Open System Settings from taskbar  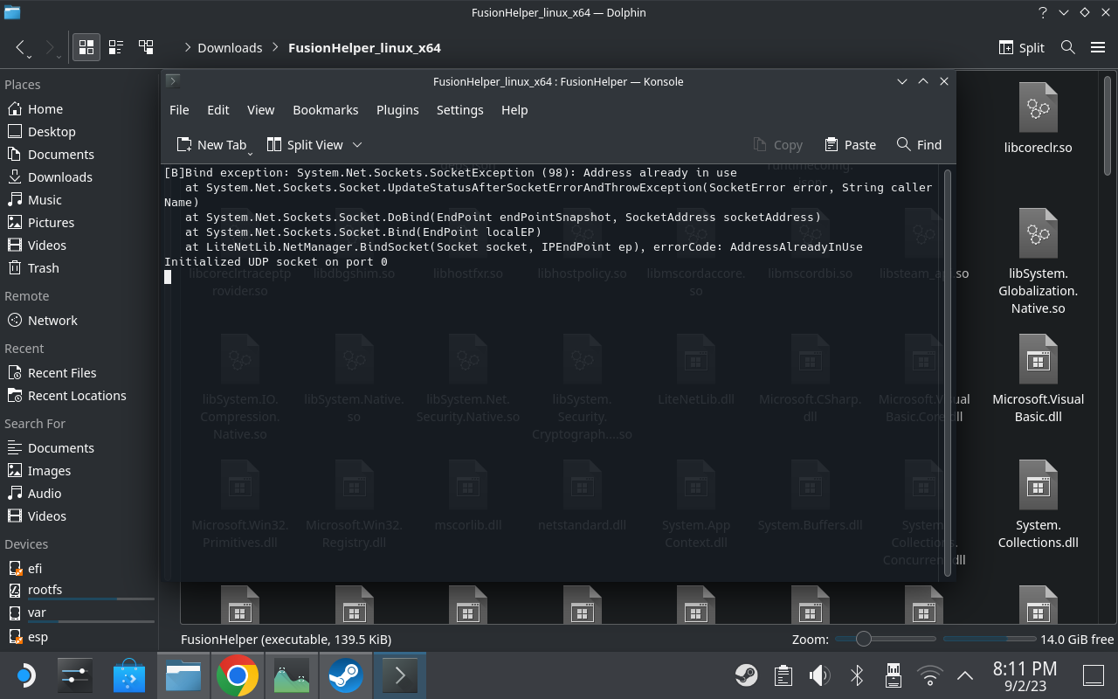click(73, 675)
